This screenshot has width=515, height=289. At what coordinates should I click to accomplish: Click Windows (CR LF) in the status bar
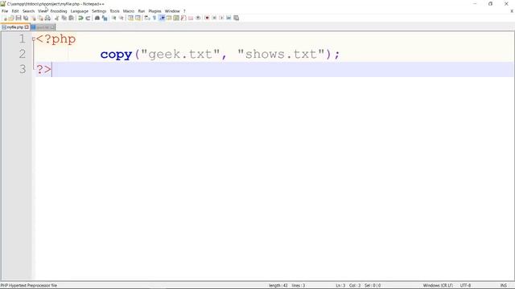438,286
